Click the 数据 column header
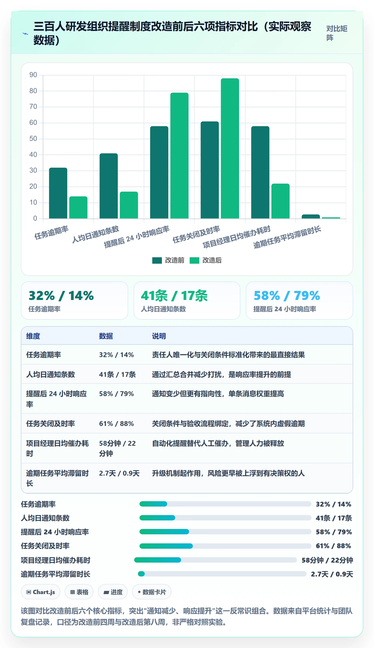This screenshot has width=374, height=648. click(x=106, y=336)
